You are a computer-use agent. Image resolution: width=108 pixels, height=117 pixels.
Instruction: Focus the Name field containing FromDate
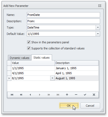(x=63, y=15)
